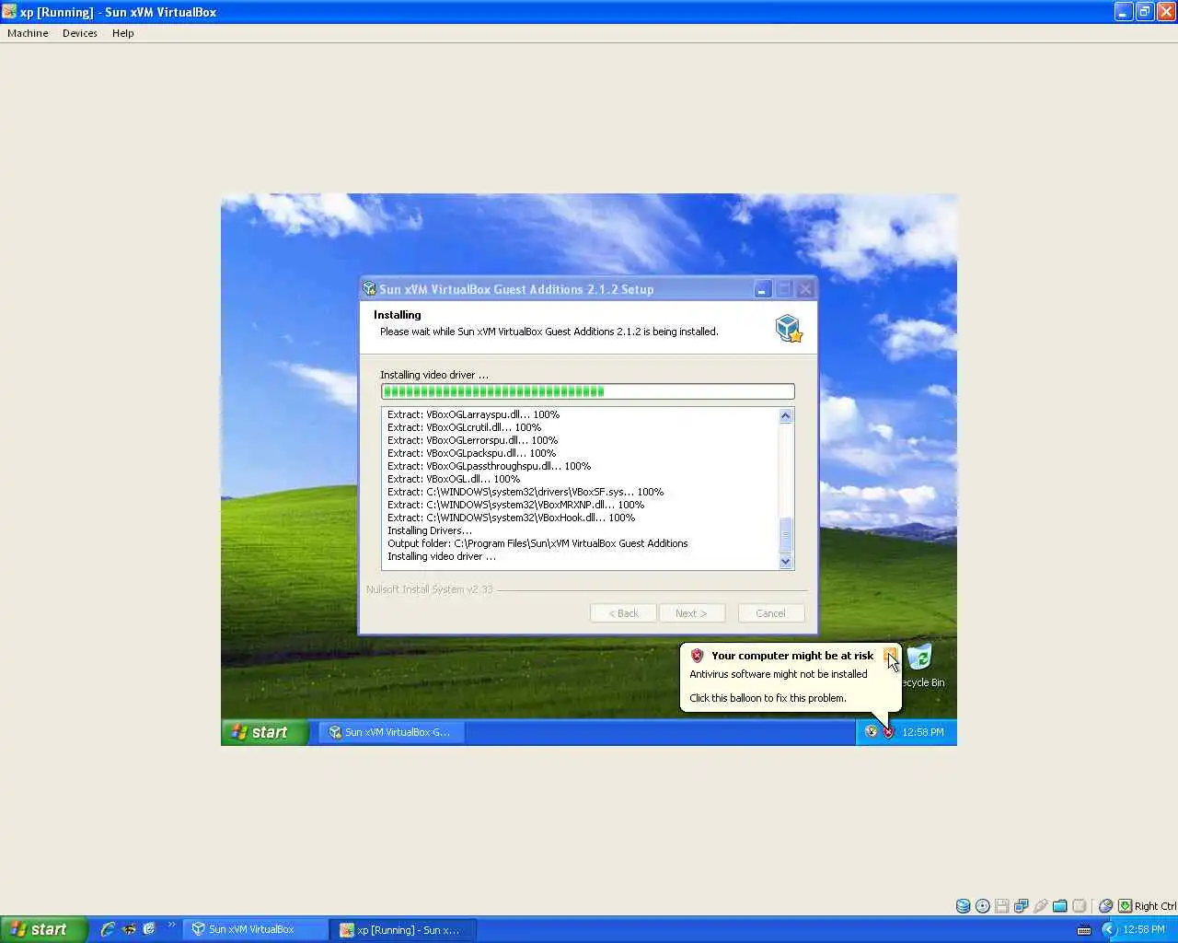Click the guest VirtualBox installer tray icon

872,732
